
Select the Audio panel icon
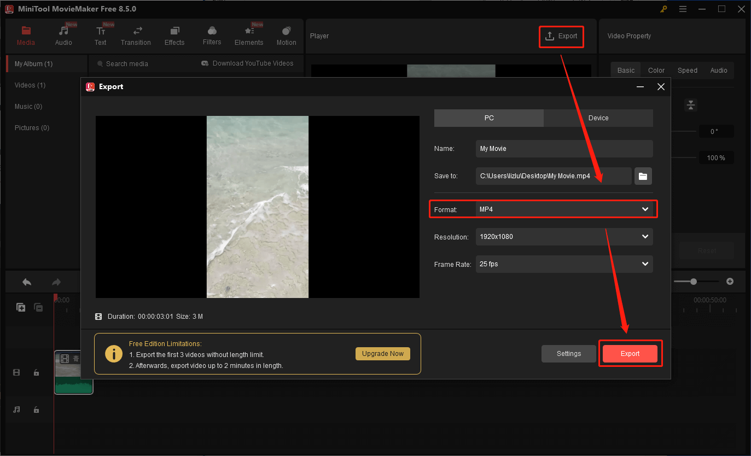click(x=63, y=34)
